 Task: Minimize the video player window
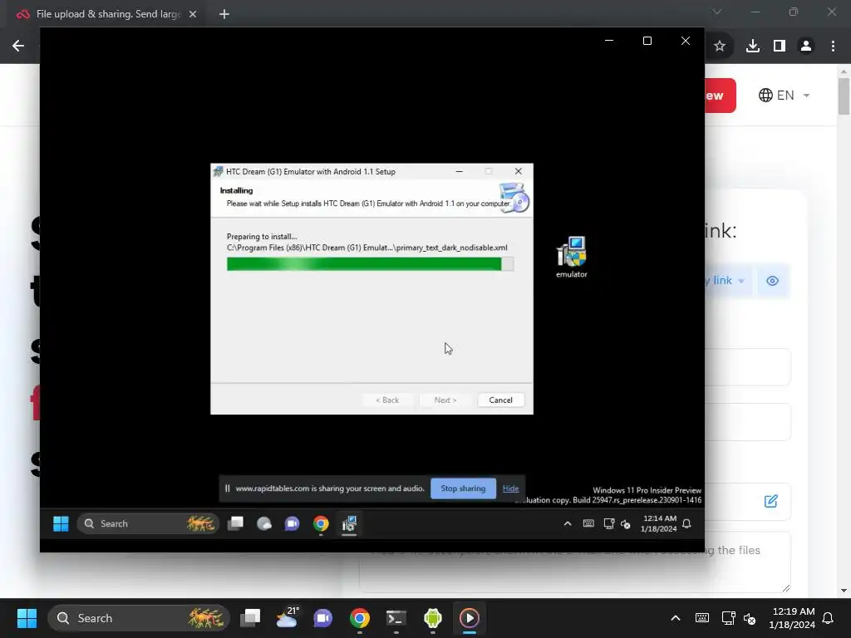[609, 41]
